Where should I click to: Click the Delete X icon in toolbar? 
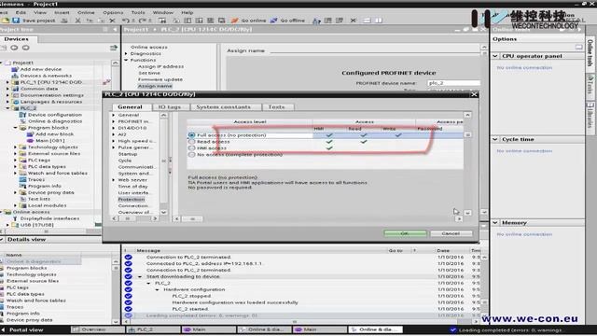coord(112,21)
